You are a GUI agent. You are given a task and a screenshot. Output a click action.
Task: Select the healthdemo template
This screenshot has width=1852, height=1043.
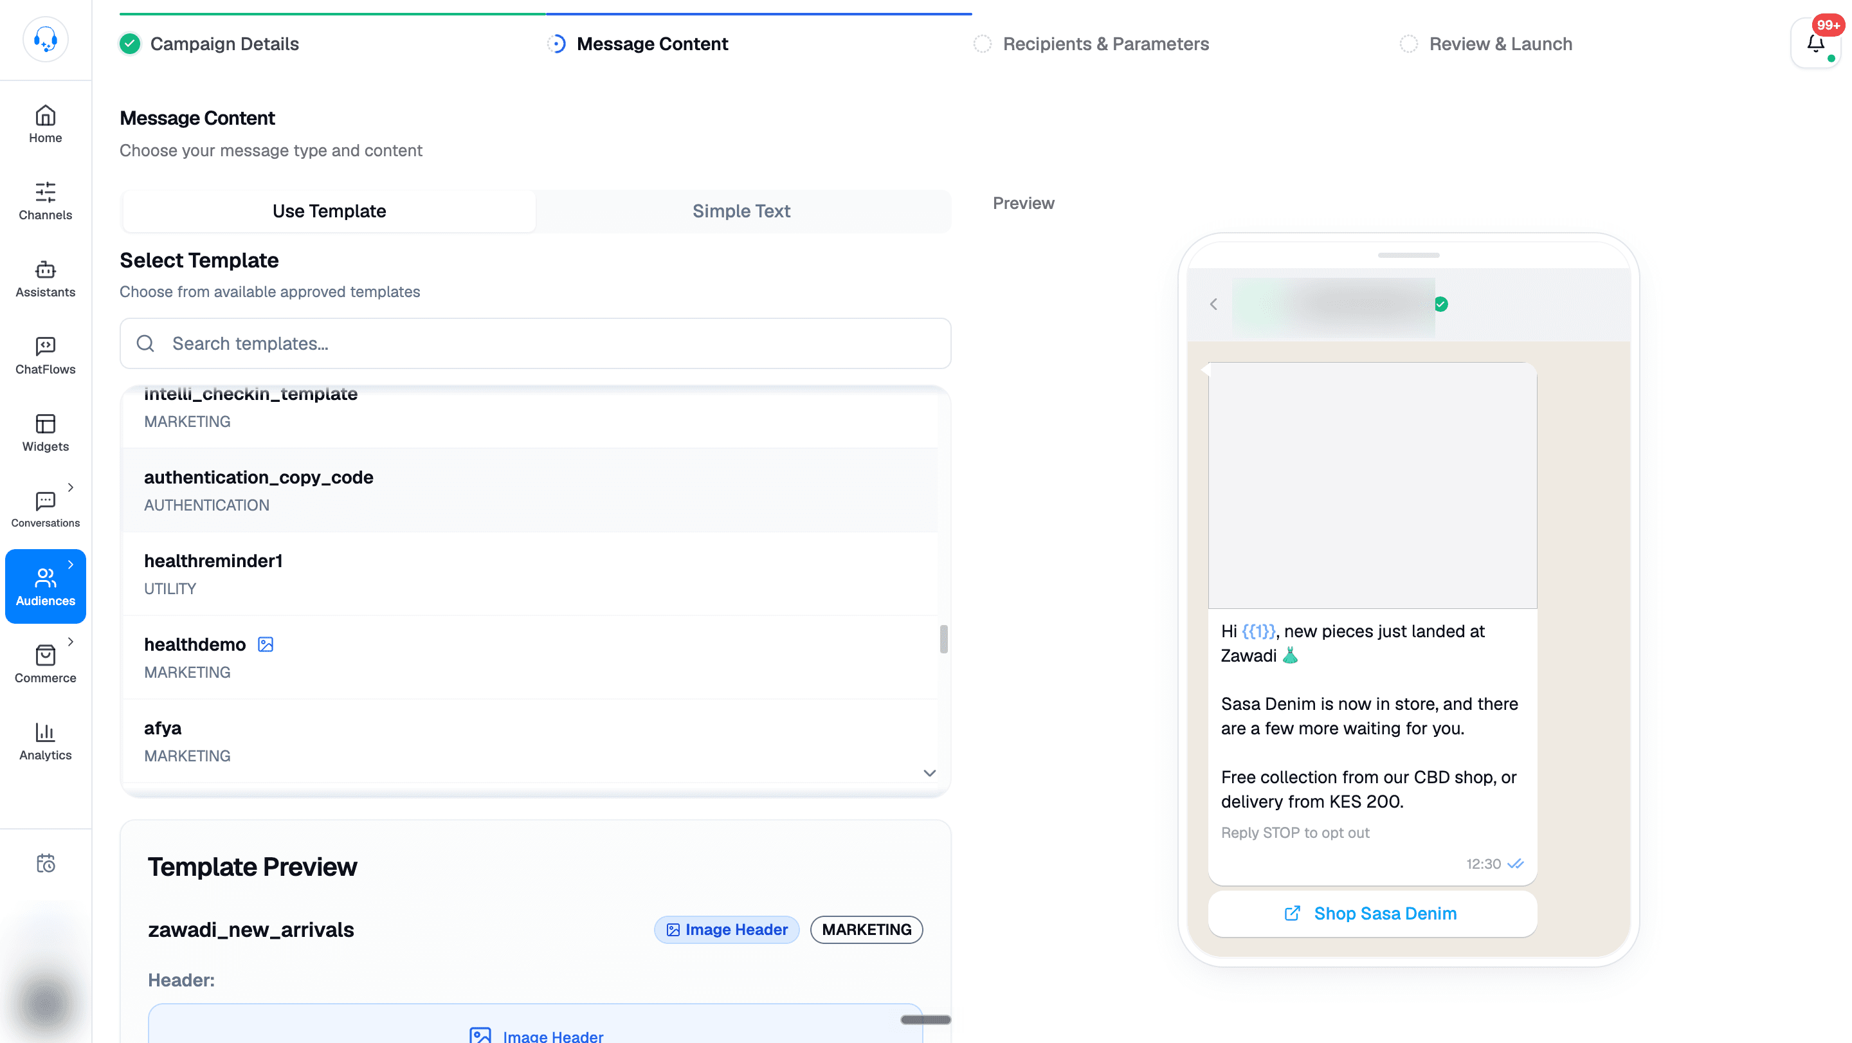[531, 657]
